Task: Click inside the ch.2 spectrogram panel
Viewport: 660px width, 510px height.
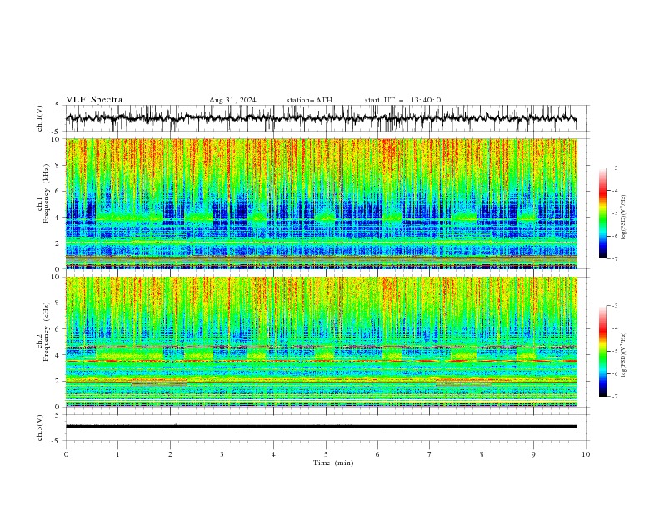Action: pyautogui.click(x=321, y=342)
